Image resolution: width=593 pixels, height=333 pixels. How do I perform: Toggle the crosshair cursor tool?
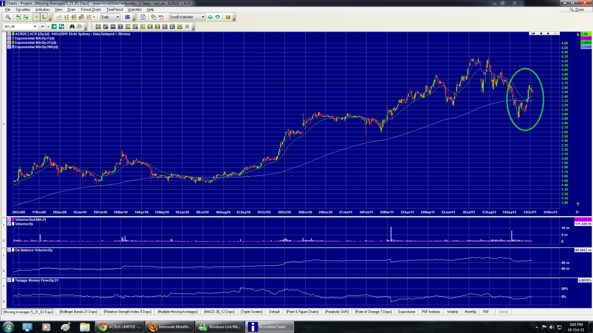(36, 17)
